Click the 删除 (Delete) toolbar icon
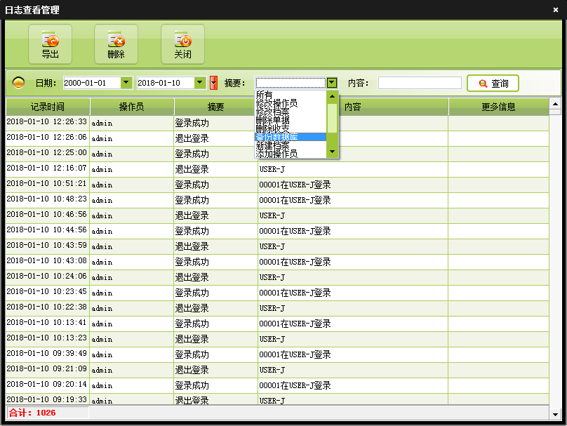567x426 pixels. (116, 44)
